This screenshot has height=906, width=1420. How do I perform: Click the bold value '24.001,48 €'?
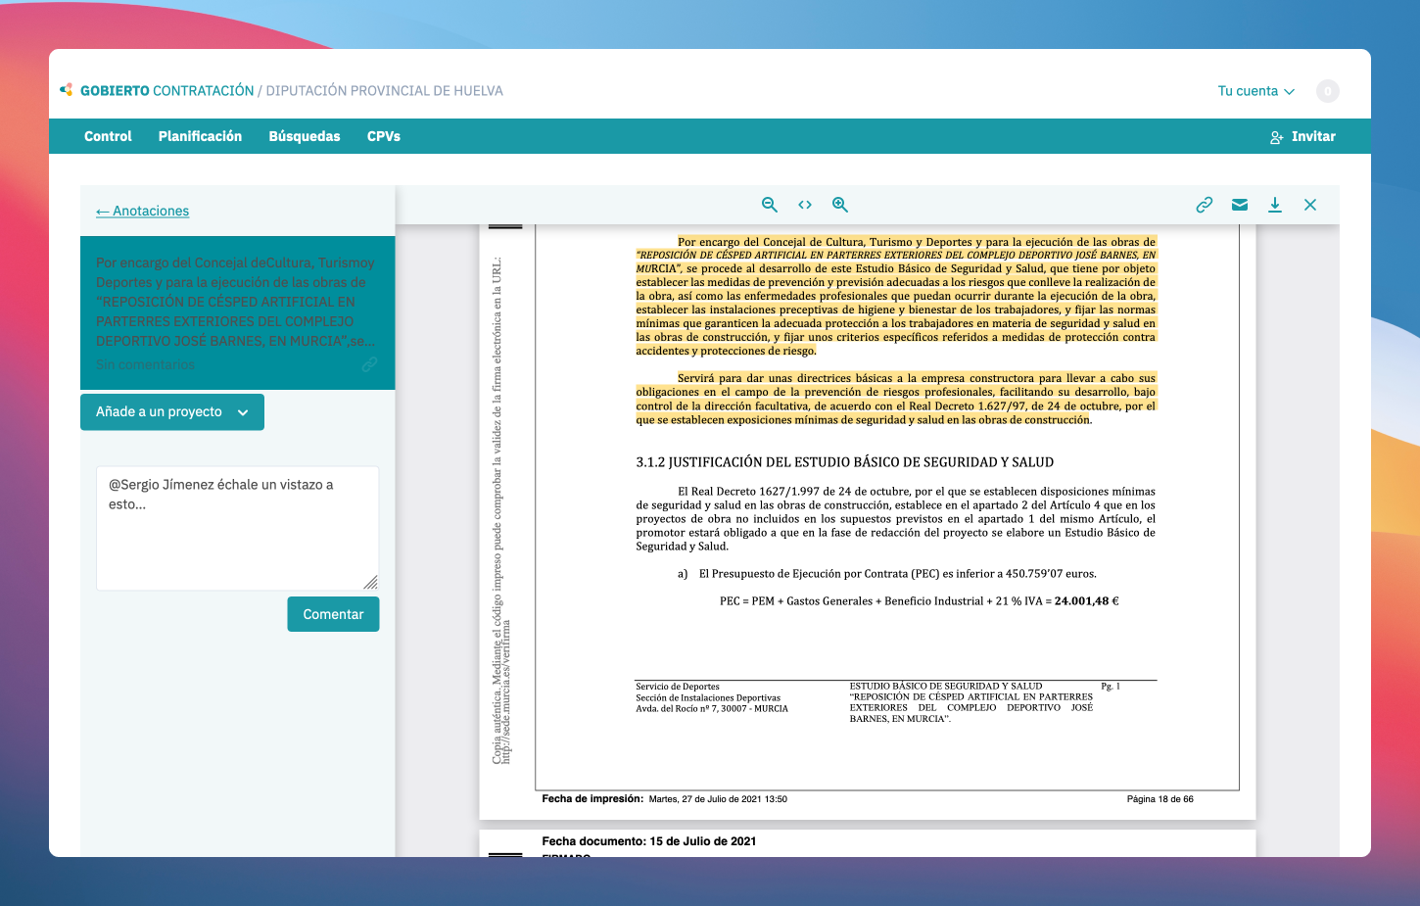point(1086,601)
